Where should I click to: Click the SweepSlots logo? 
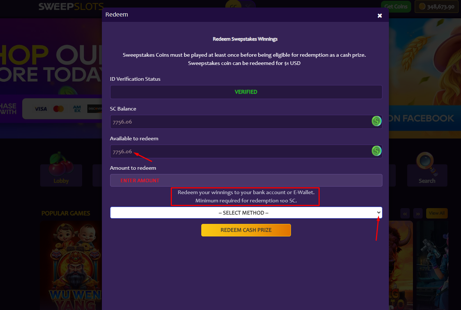[x=71, y=6]
